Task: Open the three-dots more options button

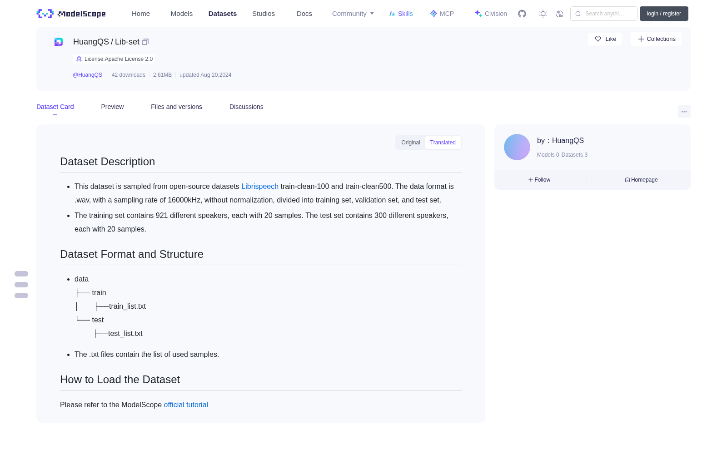Action: tap(684, 112)
